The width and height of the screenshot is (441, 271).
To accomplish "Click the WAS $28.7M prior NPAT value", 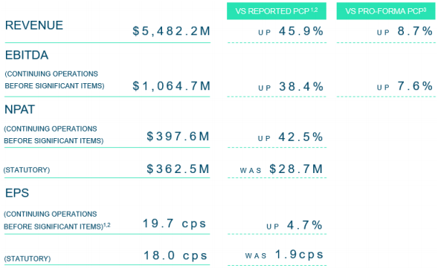I will pyautogui.click(x=281, y=169).
